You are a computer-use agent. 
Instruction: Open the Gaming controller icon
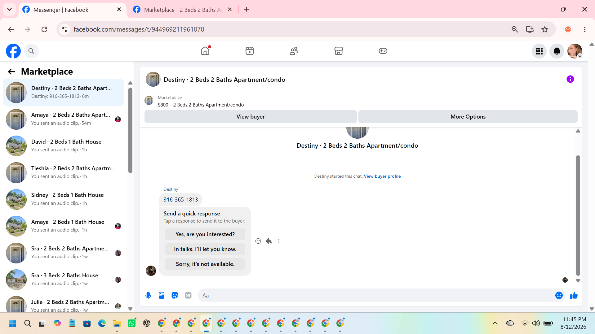click(383, 51)
